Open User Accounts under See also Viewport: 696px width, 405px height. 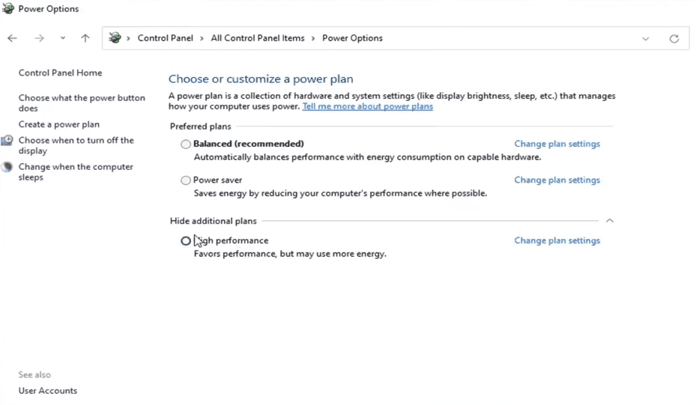(48, 391)
